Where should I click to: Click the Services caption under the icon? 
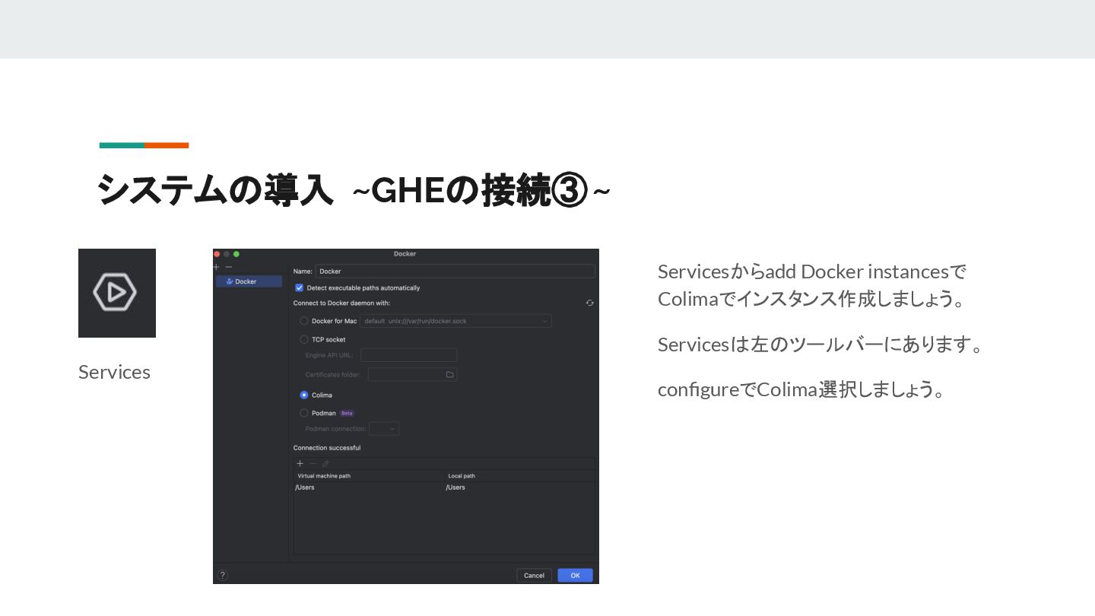coord(114,372)
